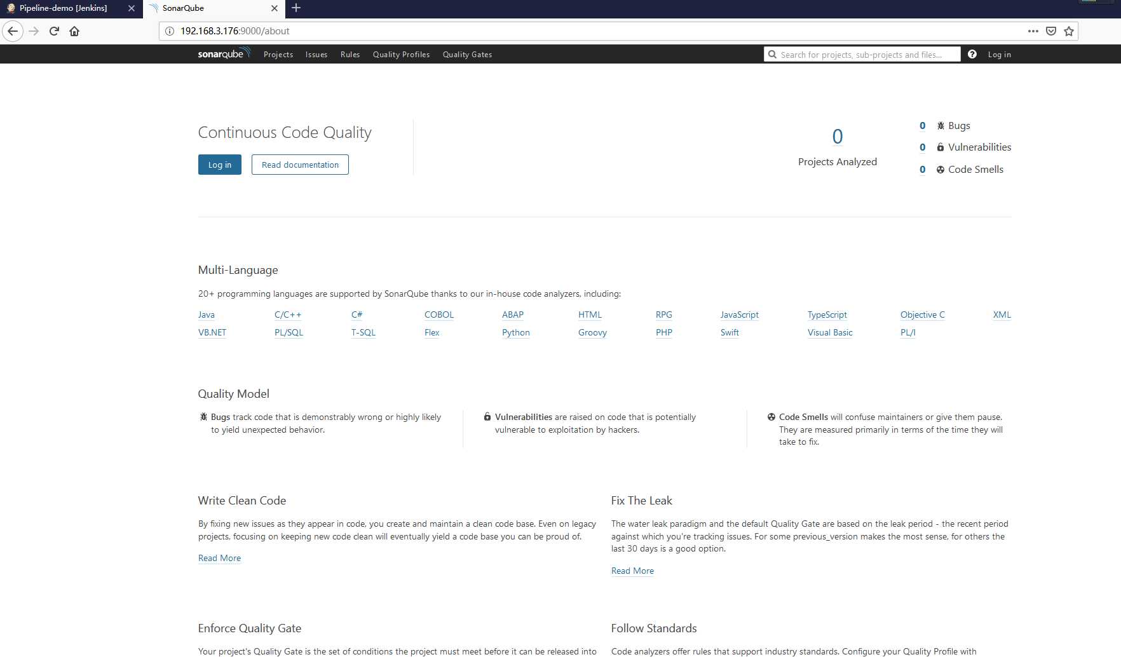Click Log in link in top header
This screenshot has width=1121, height=657.
(999, 55)
